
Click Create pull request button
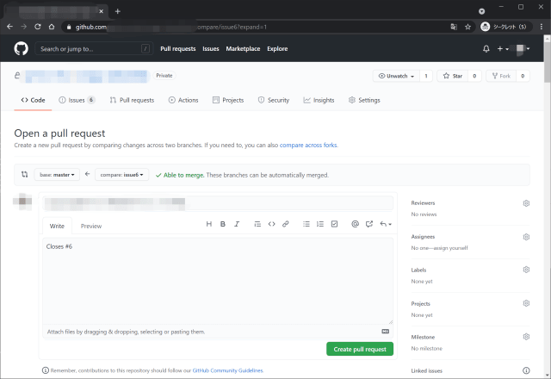360,349
